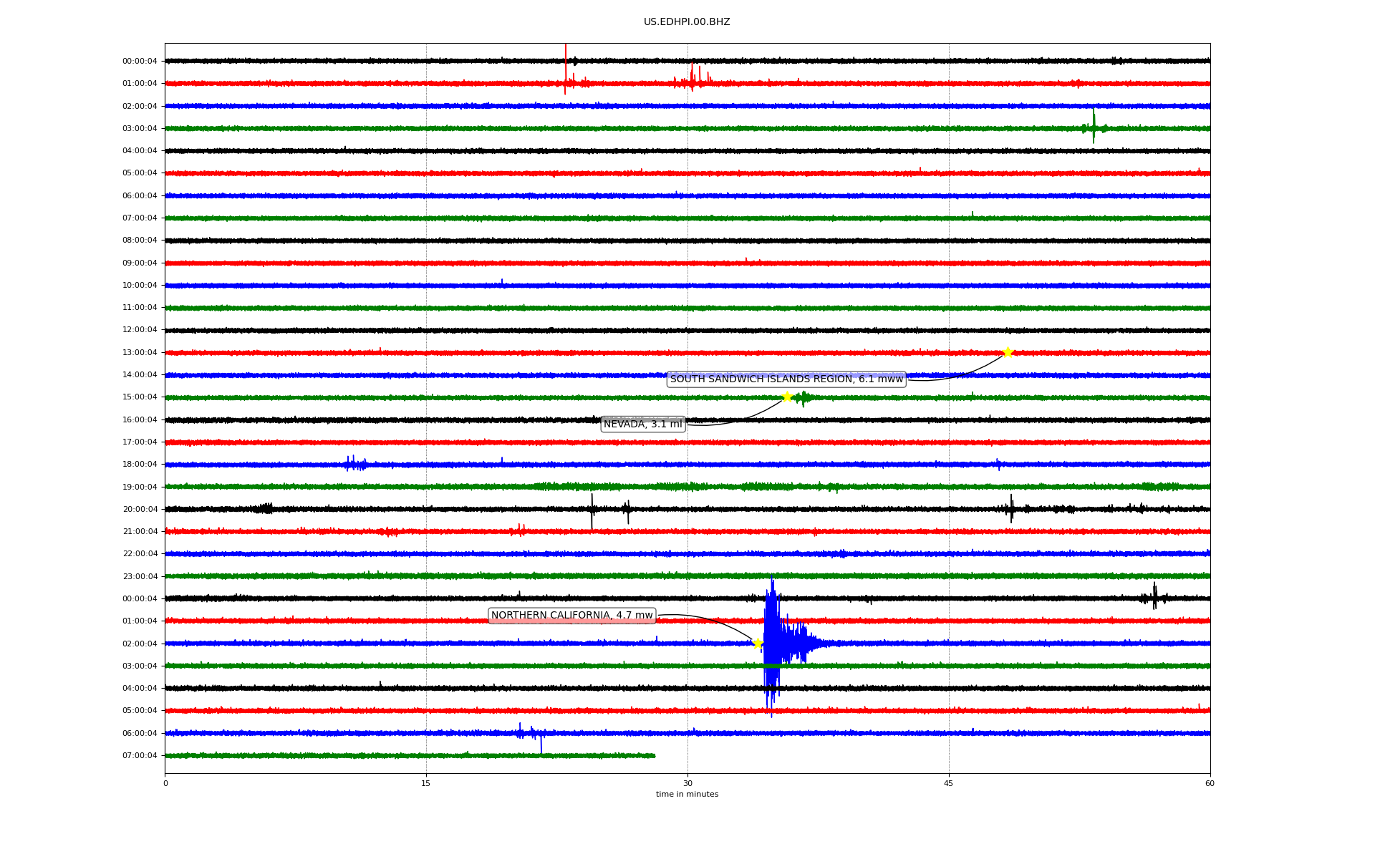Click the 10:00:04 row time label
Image resolution: width=1375 pixels, height=859 pixels.
140,285
